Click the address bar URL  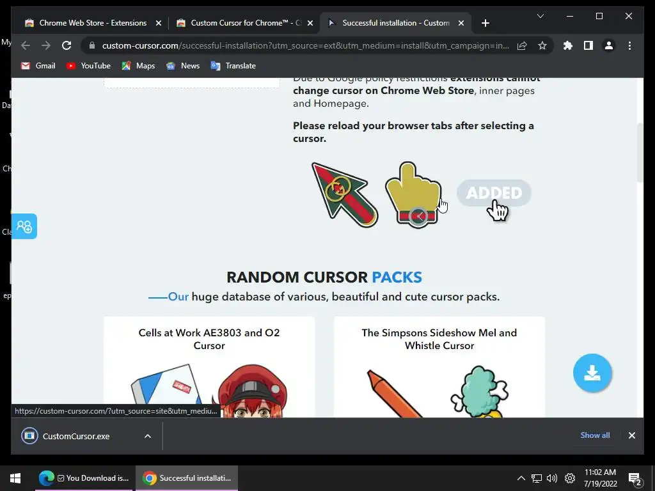(305, 45)
